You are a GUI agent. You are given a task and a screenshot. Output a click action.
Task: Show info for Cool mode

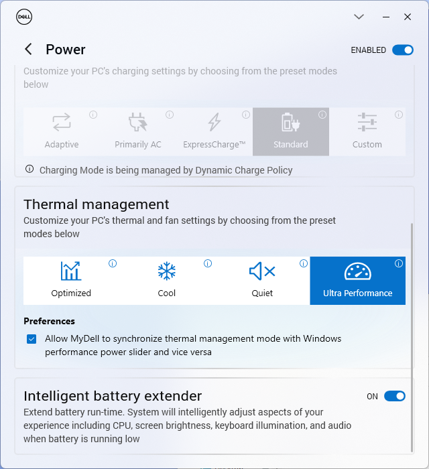(x=208, y=264)
